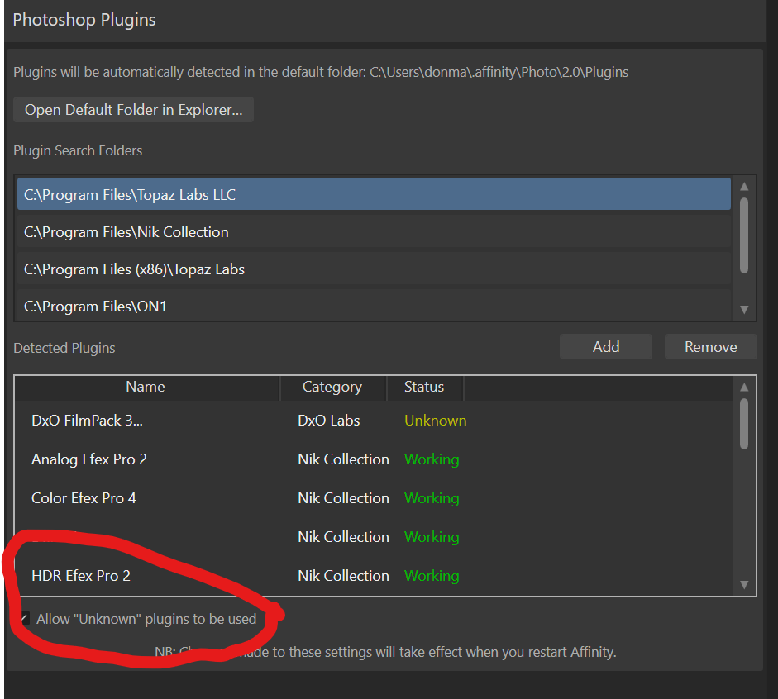Screen dimensions: 778x699
Task: Click the Add folder button
Action: 606,346
